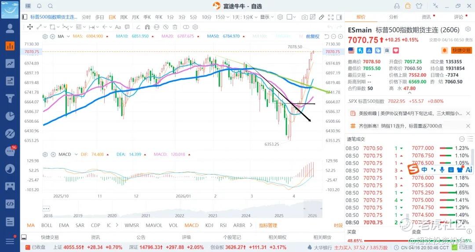Image resolution: width=475 pixels, height=252 pixels.
Task: Switch to the 评论 tab
Action: point(458,17)
